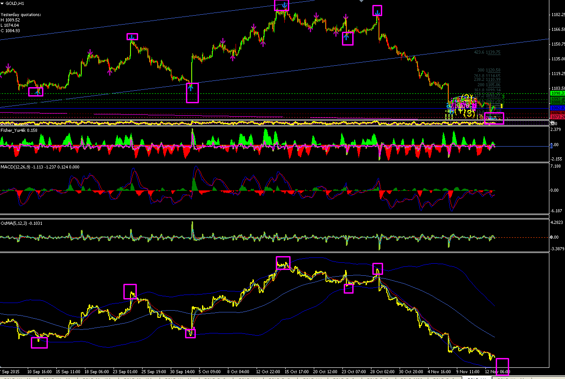The image size is (565, 379).
Task: Click the 'L 1074.04' yesterday low value
Action: [x=10, y=25]
